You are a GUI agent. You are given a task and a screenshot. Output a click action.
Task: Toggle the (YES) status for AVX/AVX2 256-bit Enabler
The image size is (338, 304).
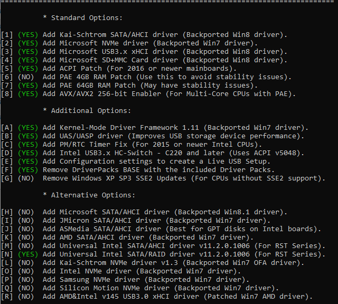pyautogui.click(x=27, y=94)
